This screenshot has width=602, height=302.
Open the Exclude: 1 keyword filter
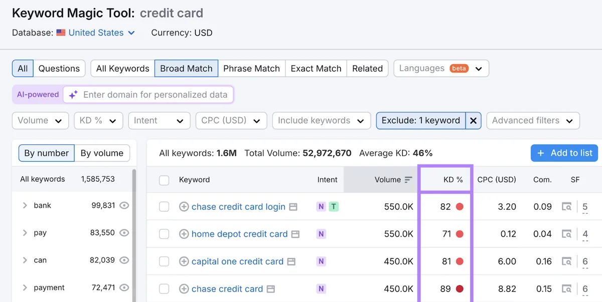pyautogui.click(x=421, y=121)
